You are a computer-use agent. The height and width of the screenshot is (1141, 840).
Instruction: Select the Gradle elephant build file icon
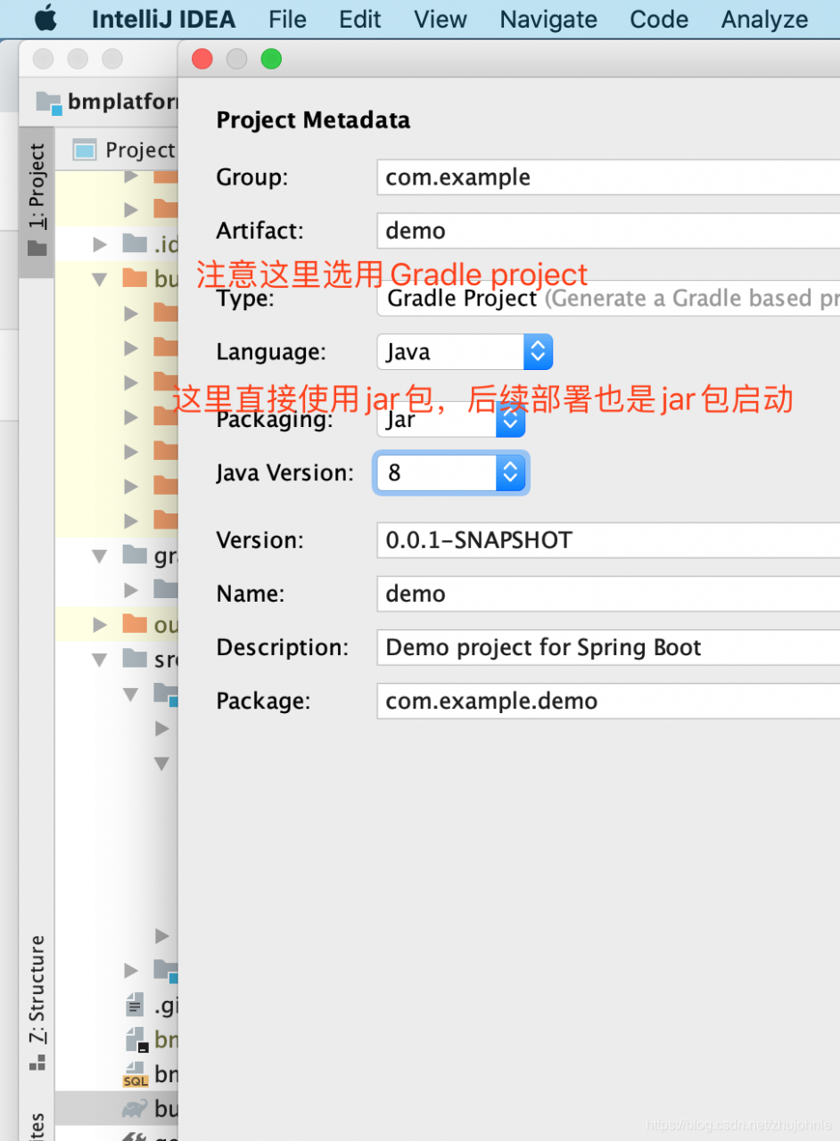tap(135, 1108)
